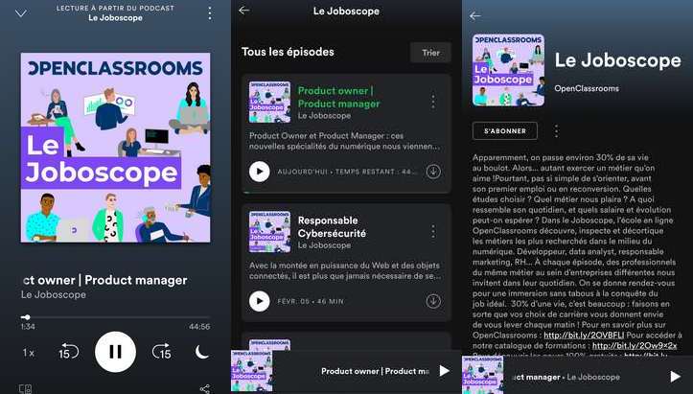The height and width of the screenshot is (394, 693).
Task: Open the three-dot menu beside S'ABONNER
Action: [x=556, y=131]
